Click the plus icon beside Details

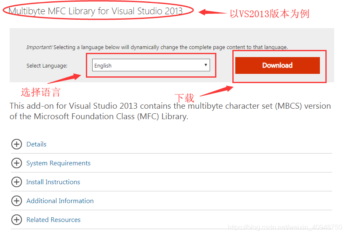pyautogui.click(x=16, y=144)
